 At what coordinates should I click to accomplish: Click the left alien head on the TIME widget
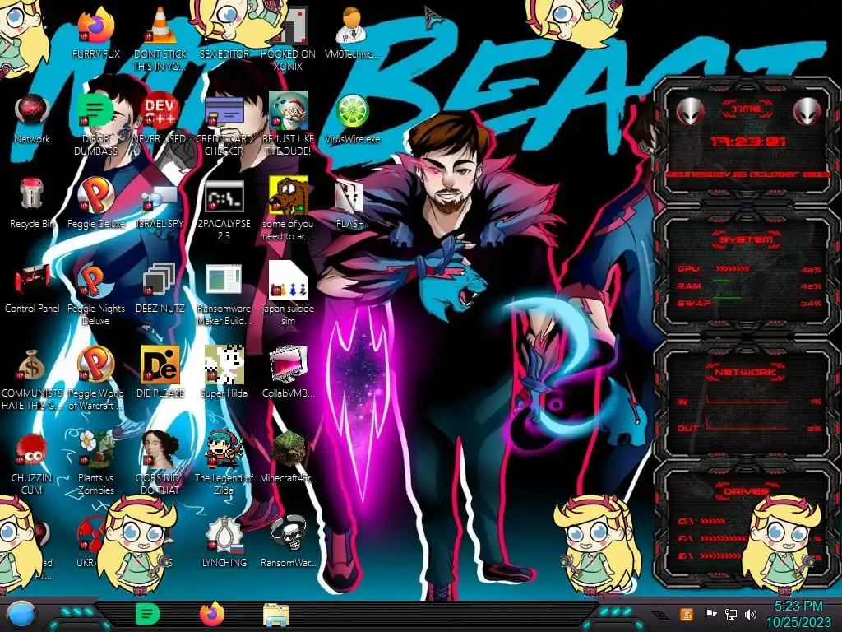click(690, 111)
